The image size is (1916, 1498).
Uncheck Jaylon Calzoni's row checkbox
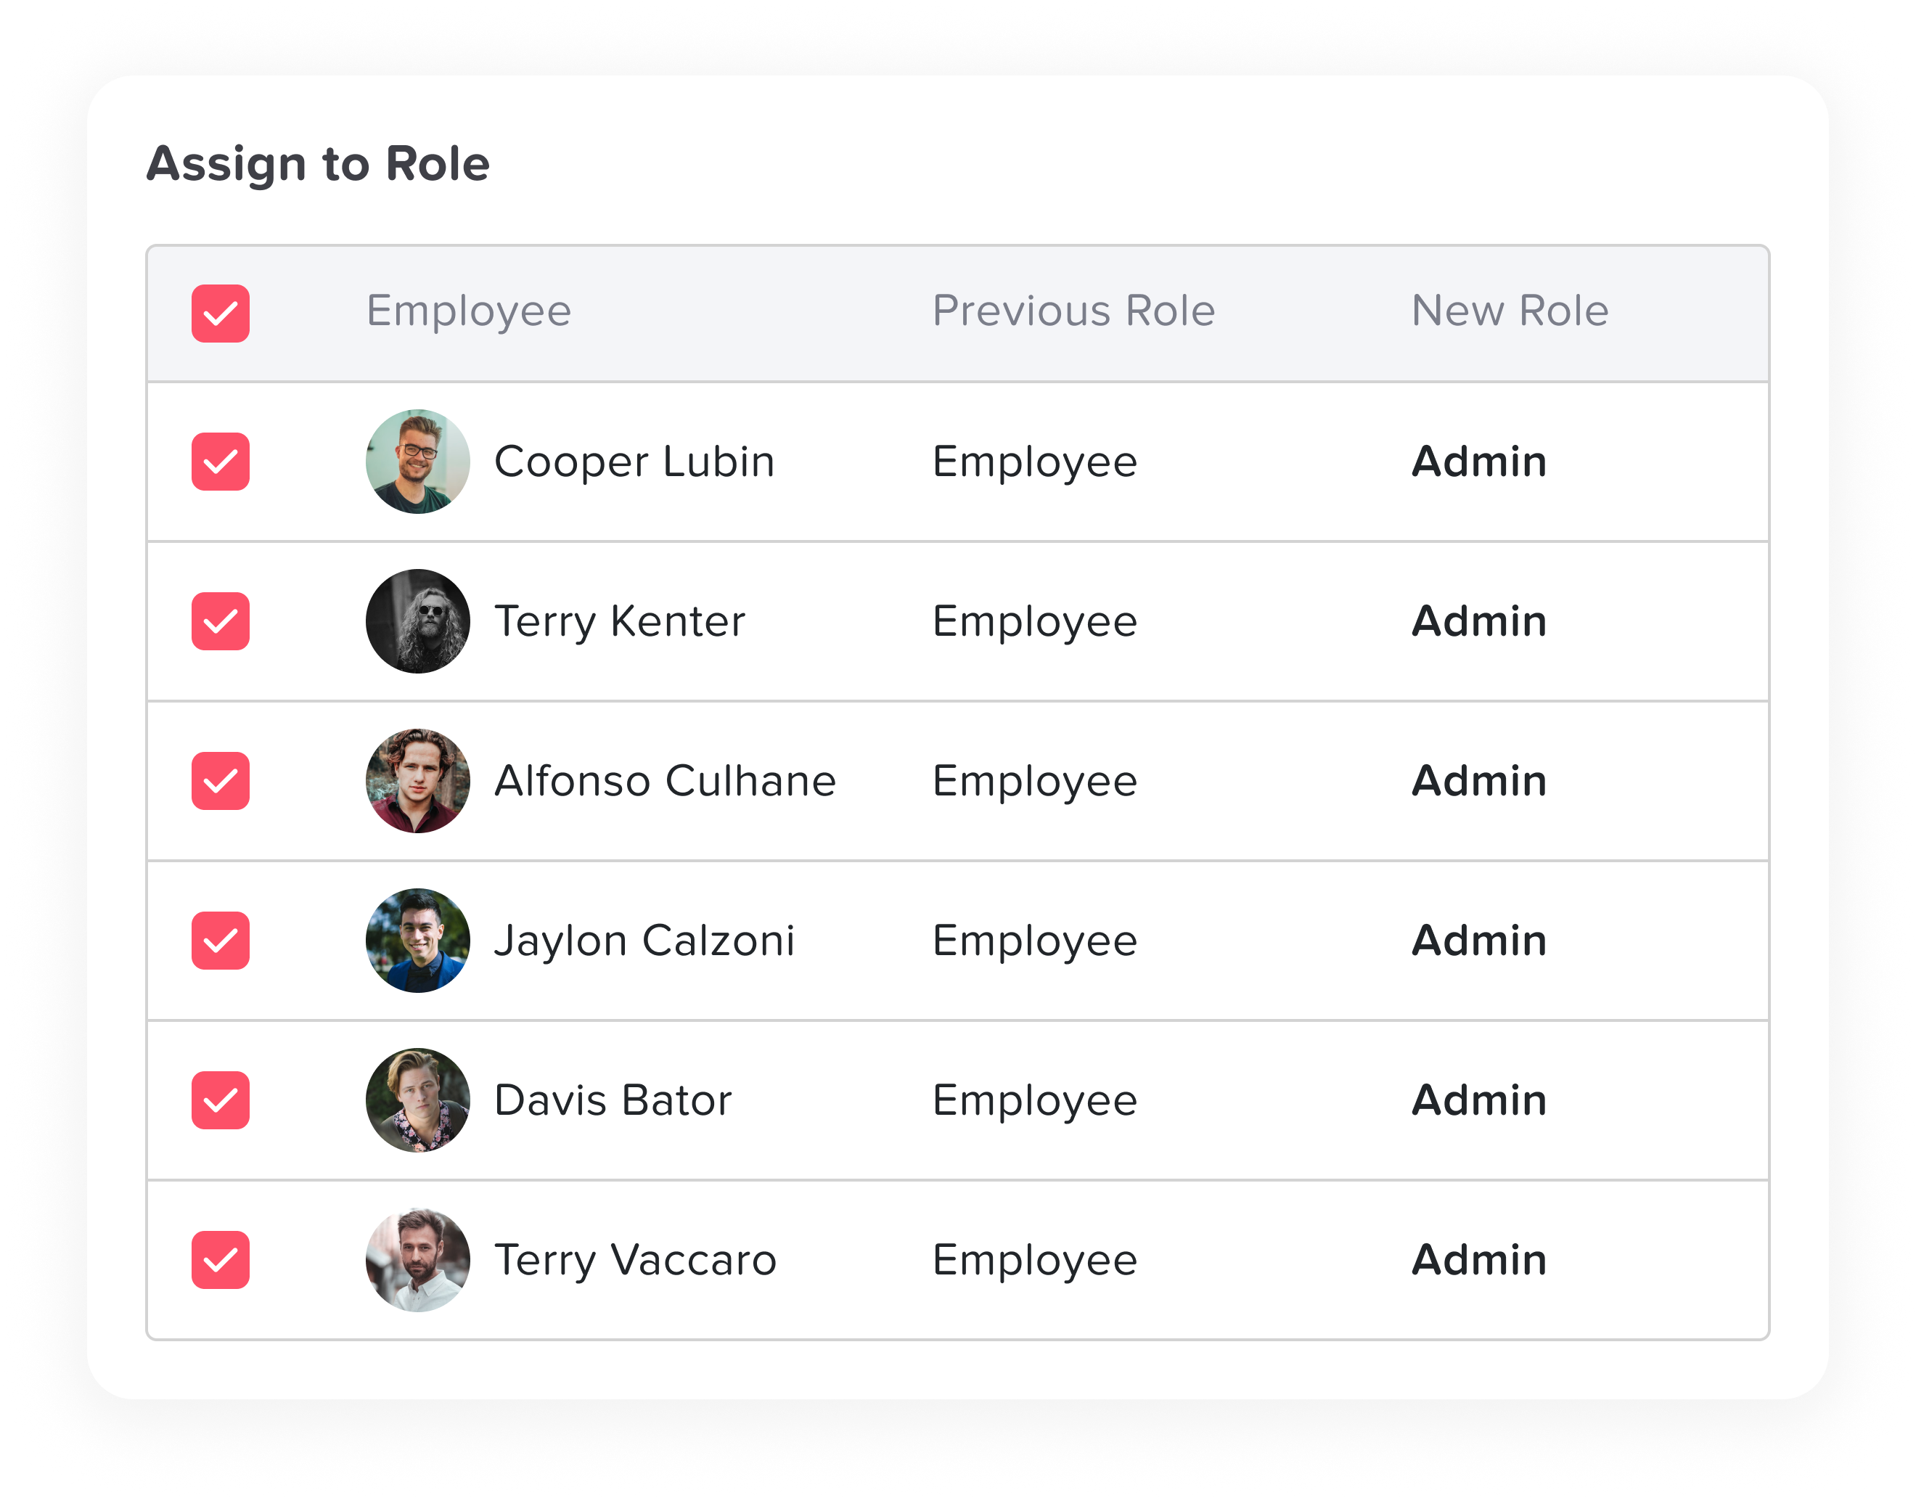[220, 941]
